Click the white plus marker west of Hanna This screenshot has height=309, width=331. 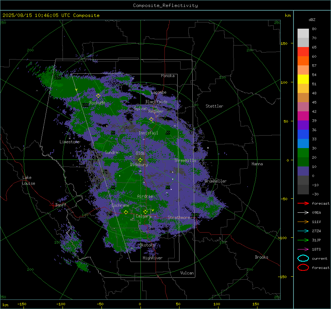click(208, 148)
